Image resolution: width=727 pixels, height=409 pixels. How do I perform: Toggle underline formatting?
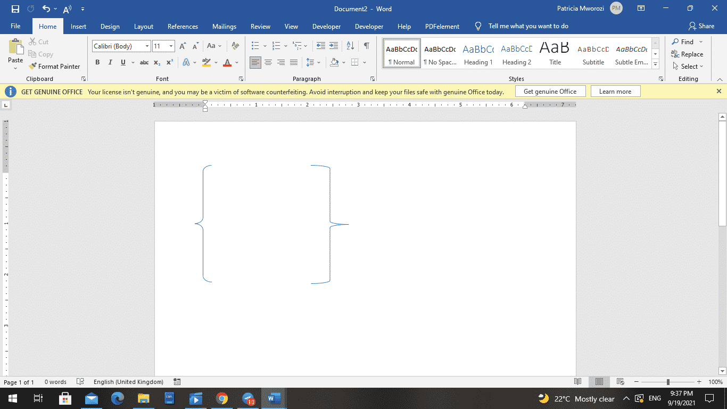point(123,62)
